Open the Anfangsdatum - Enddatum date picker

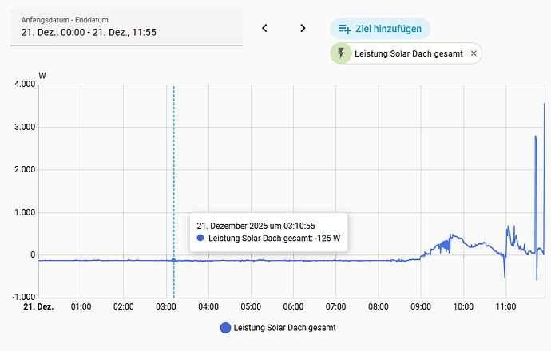pyautogui.click(x=126, y=27)
